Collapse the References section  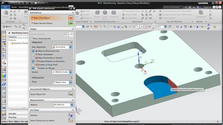(x=73, y=12)
